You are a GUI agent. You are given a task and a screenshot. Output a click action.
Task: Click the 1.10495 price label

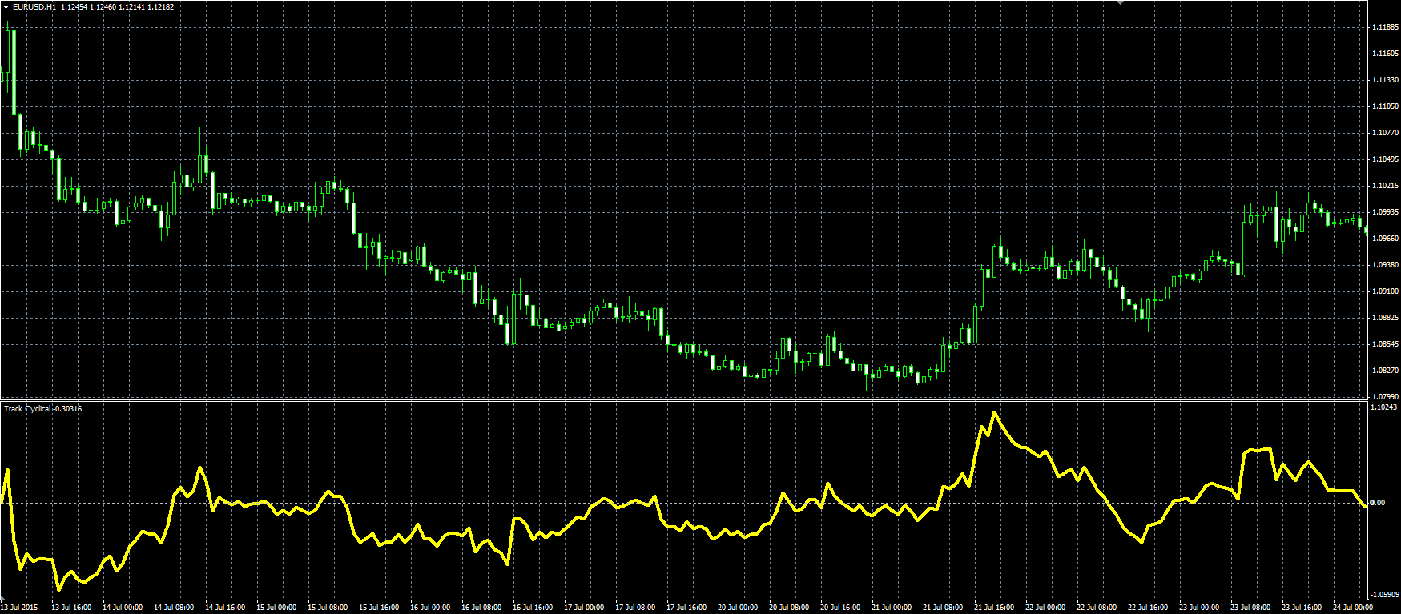click(x=1385, y=159)
